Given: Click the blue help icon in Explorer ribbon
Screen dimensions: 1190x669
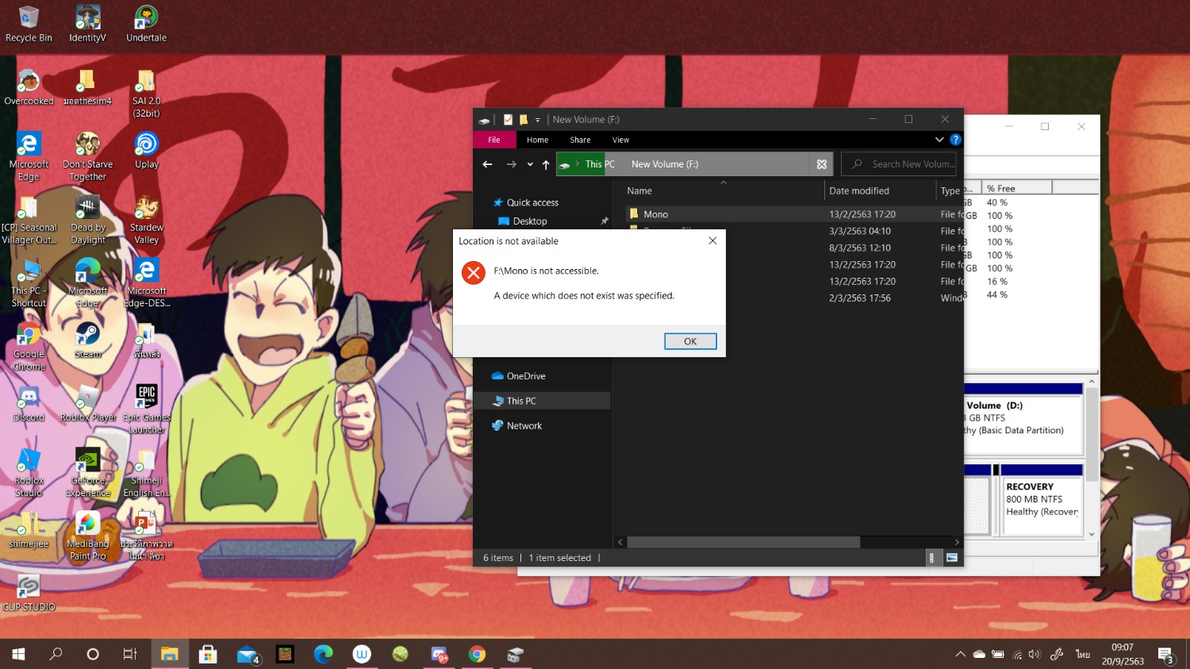Looking at the screenshot, I should click(955, 140).
